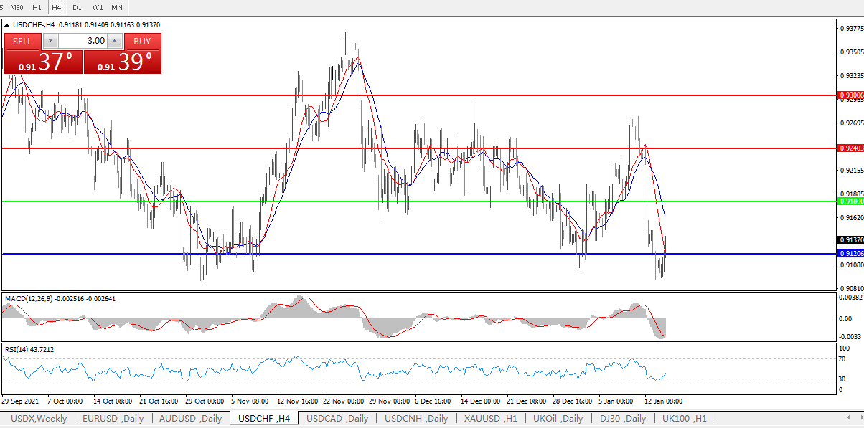
Task: Select the red 0.93006 horizontal line label
Action: pyautogui.click(x=850, y=95)
